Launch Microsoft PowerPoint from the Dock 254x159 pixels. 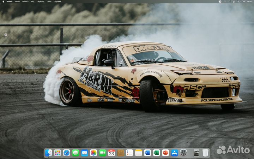(165, 153)
